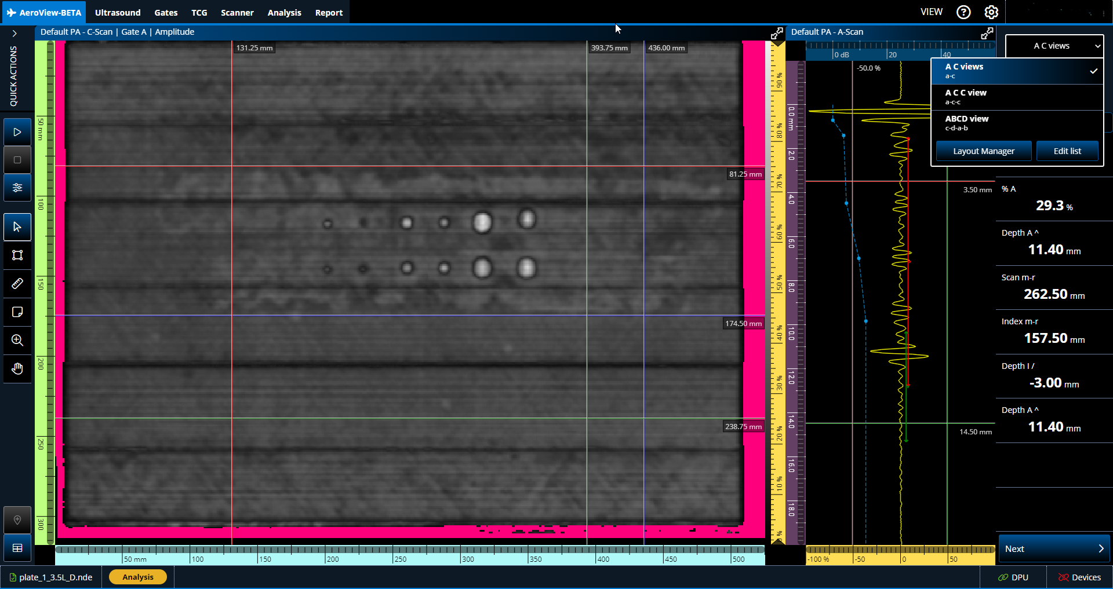The height and width of the screenshot is (589, 1113).
Task: Click the Edit list button
Action: [1067, 151]
